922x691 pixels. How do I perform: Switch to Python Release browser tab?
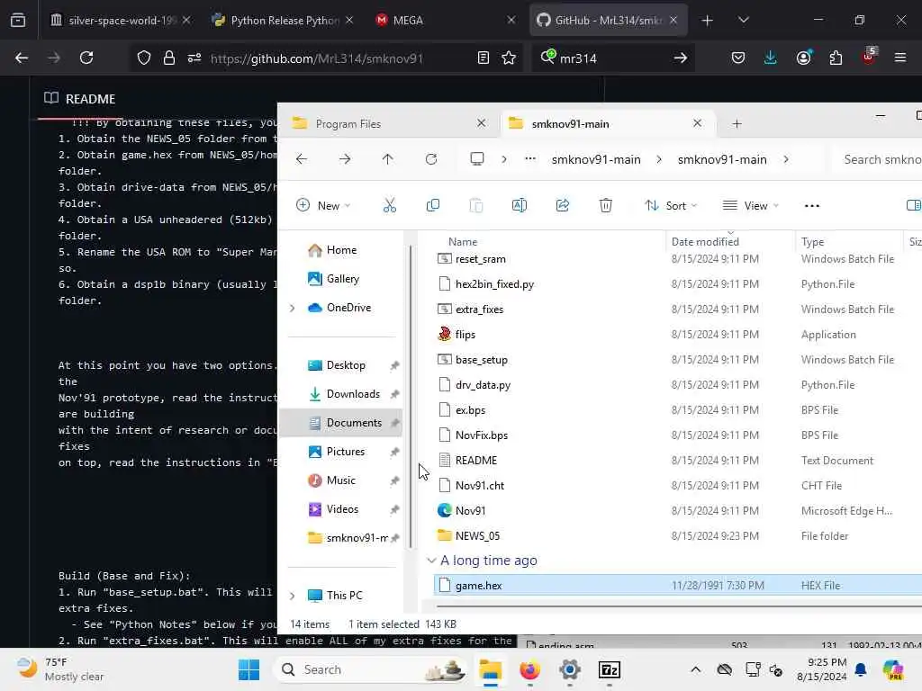point(284,21)
